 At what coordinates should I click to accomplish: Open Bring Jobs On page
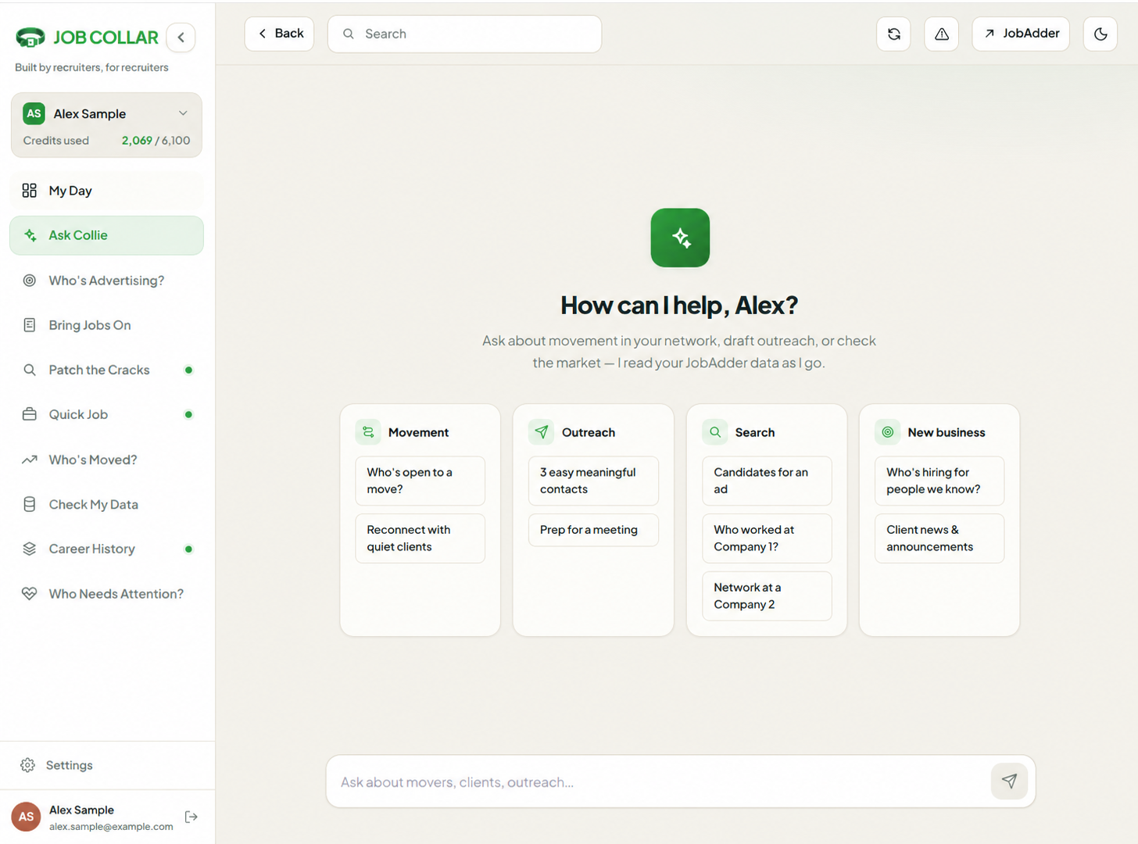[106, 325]
